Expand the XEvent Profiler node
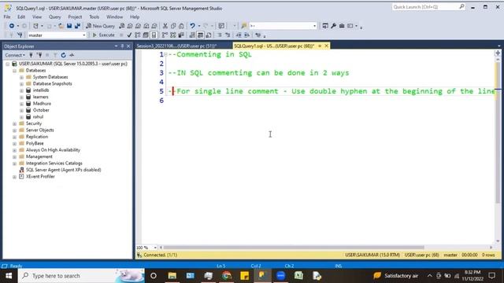Image resolution: width=504 pixels, height=283 pixels. (x=14, y=177)
